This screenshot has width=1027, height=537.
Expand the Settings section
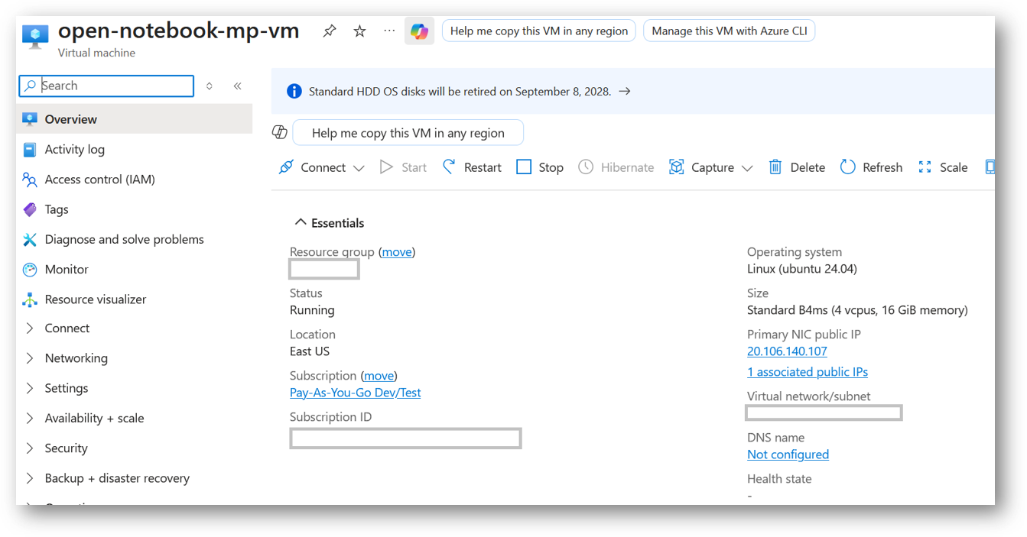(x=30, y=388)
